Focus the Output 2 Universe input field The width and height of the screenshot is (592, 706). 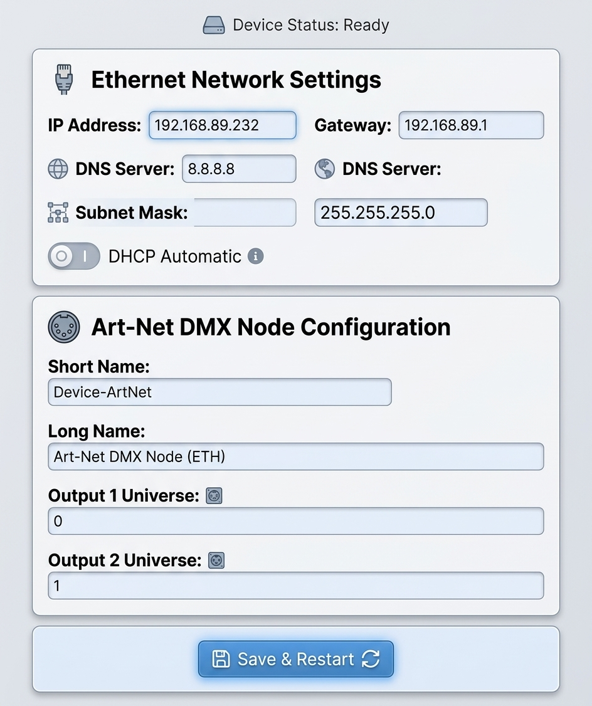[296, 586]
